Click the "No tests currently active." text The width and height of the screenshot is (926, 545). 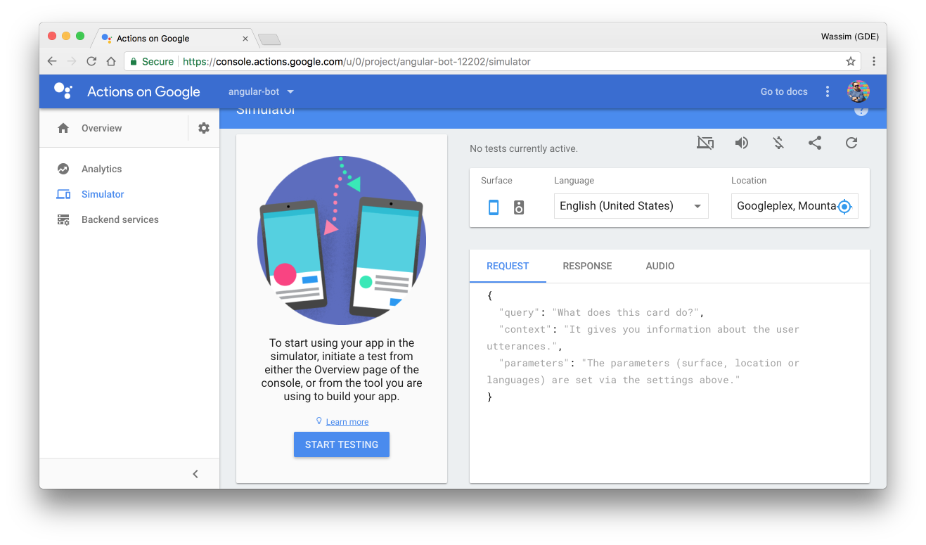click(x=524, y=148)
